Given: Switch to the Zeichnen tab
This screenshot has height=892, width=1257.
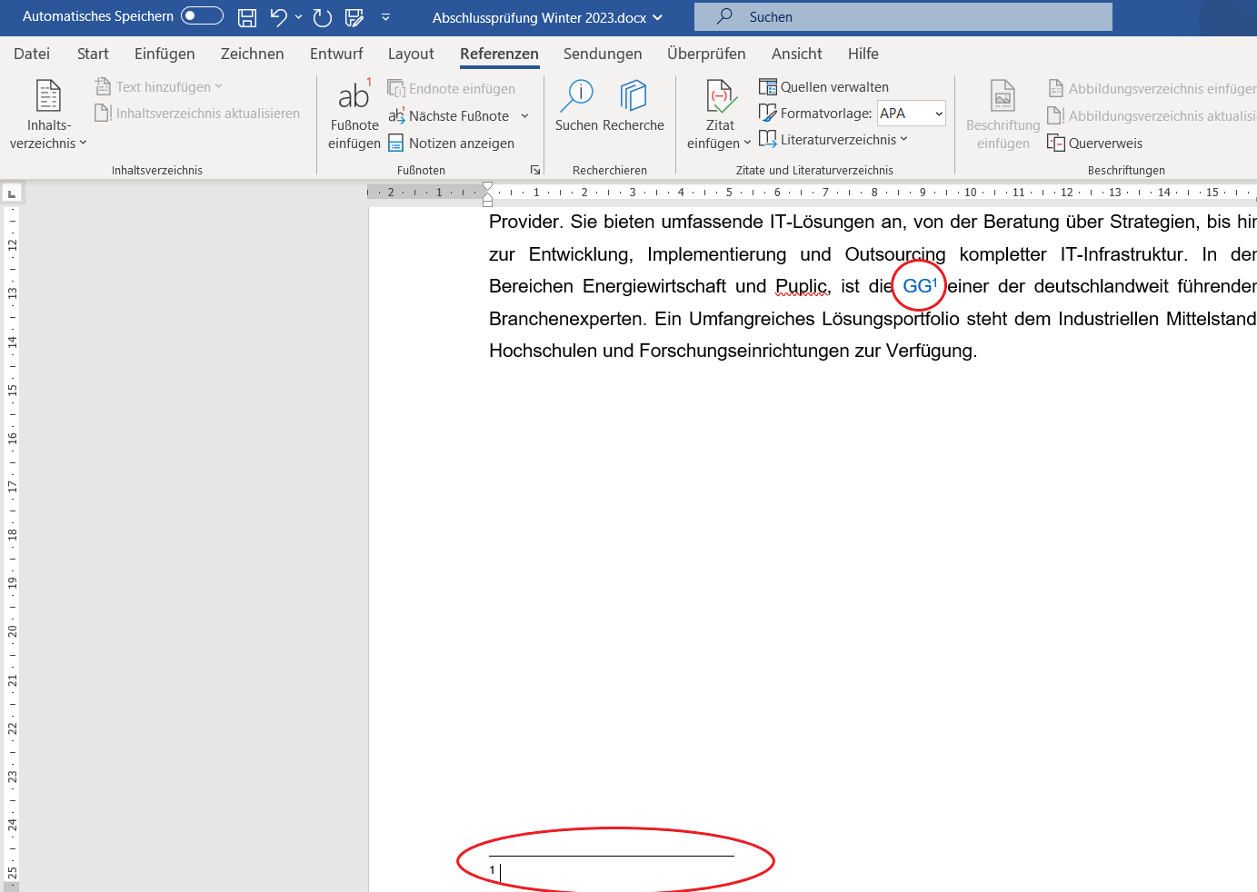Looking at the screenshot, I should click(x=253, y=54).
